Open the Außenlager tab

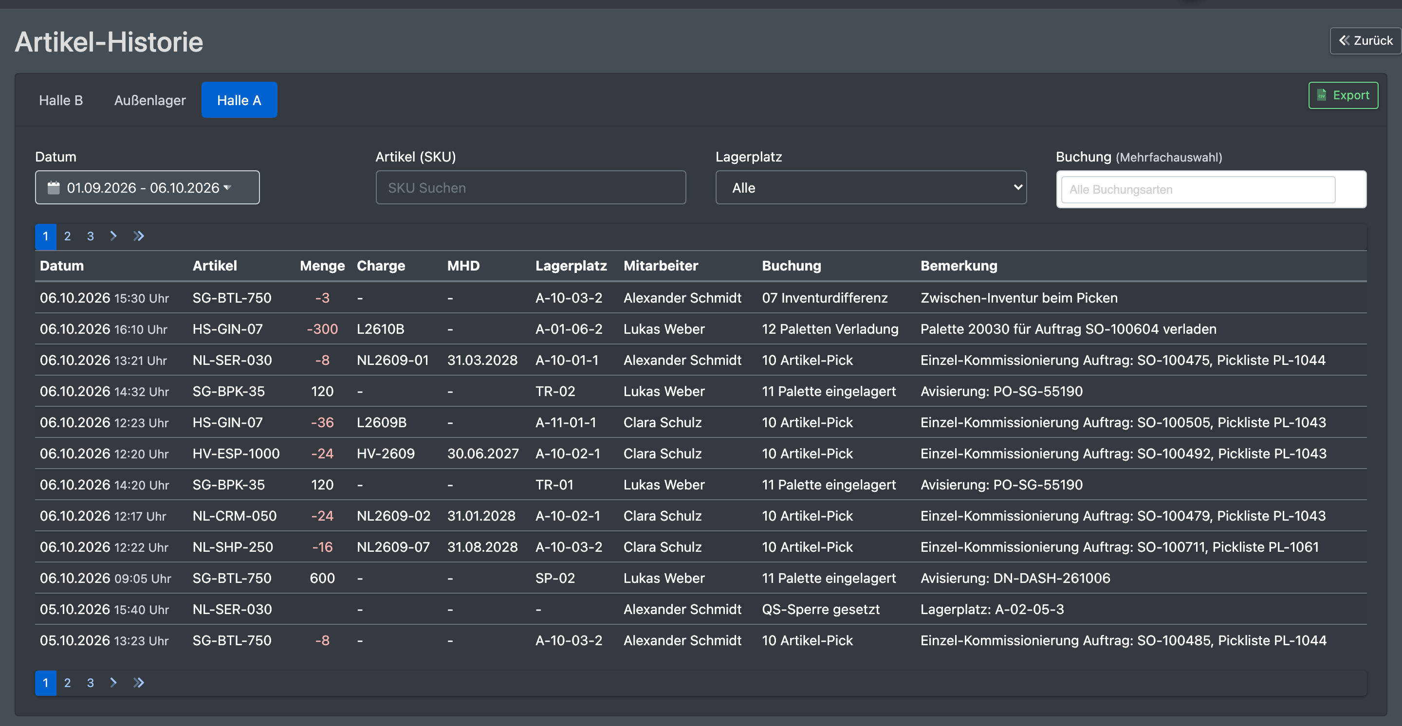click(149, 100)
